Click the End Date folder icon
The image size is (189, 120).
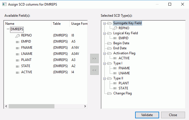click(x=109, y=48)
